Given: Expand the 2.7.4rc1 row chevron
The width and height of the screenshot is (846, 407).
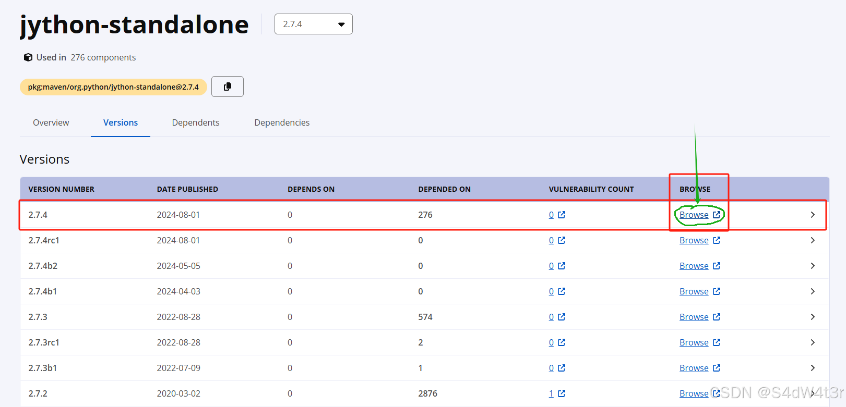Looking at the screenshot, I should coord(813,240).
